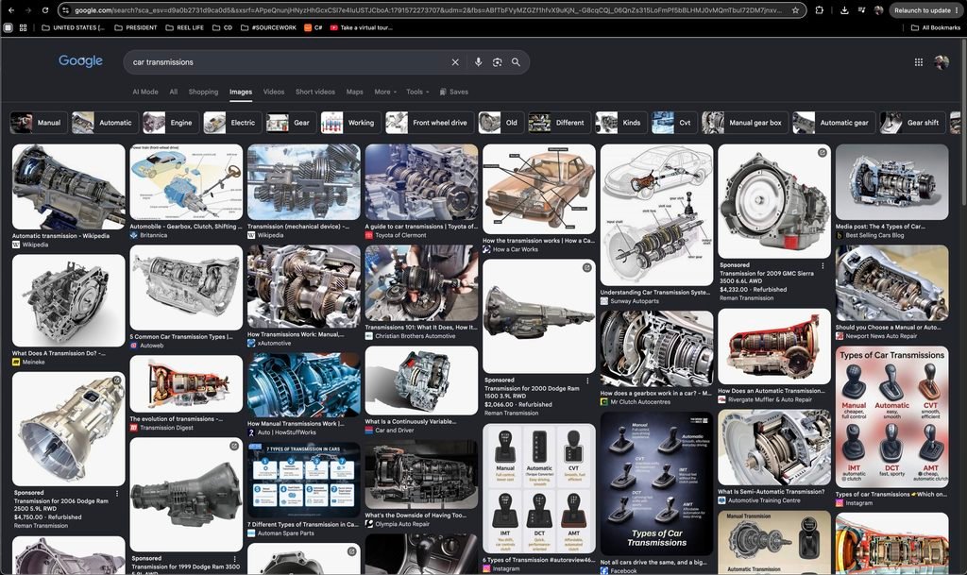Click the Relaunch to update button

click(x=926, y=10)
